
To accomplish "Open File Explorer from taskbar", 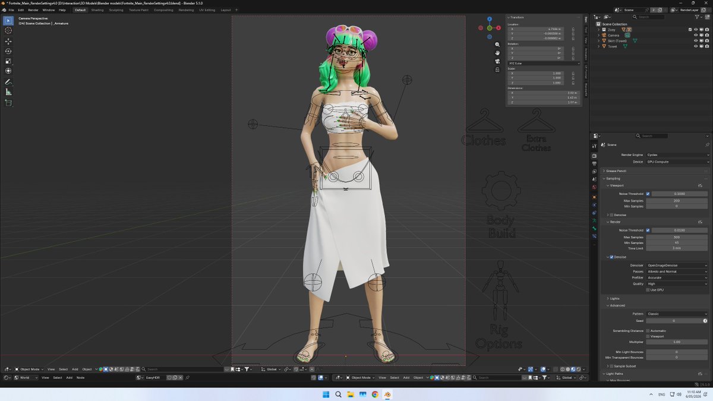I will (351, 394).
